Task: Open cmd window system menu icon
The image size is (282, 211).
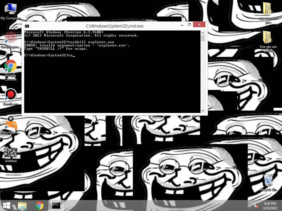Action: pos(27,26)
